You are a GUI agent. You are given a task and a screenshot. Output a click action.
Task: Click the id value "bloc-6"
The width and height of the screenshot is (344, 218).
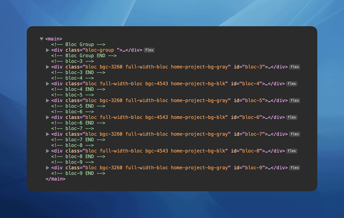(251, 117)
